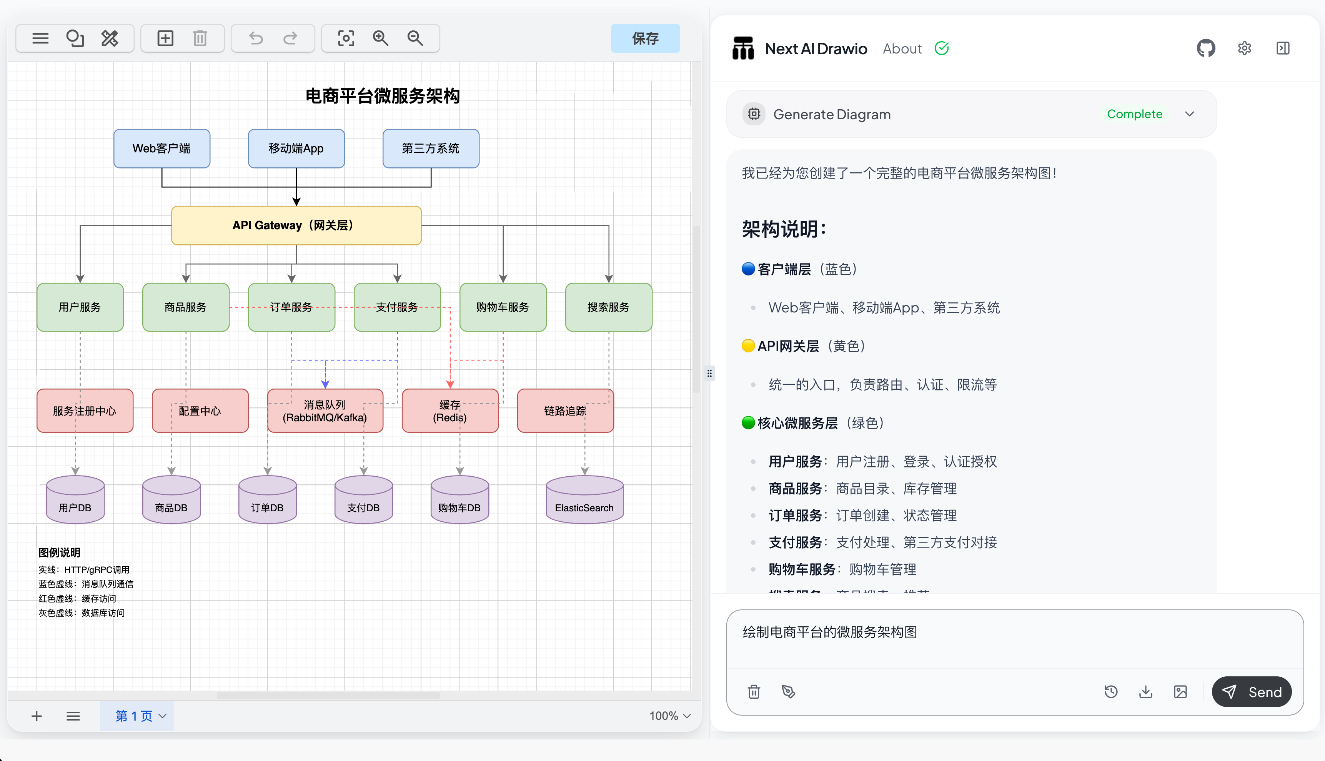Click the delete trash icon in toolbar
This screenshot has height=761, width=1325.
pos(200,38)
